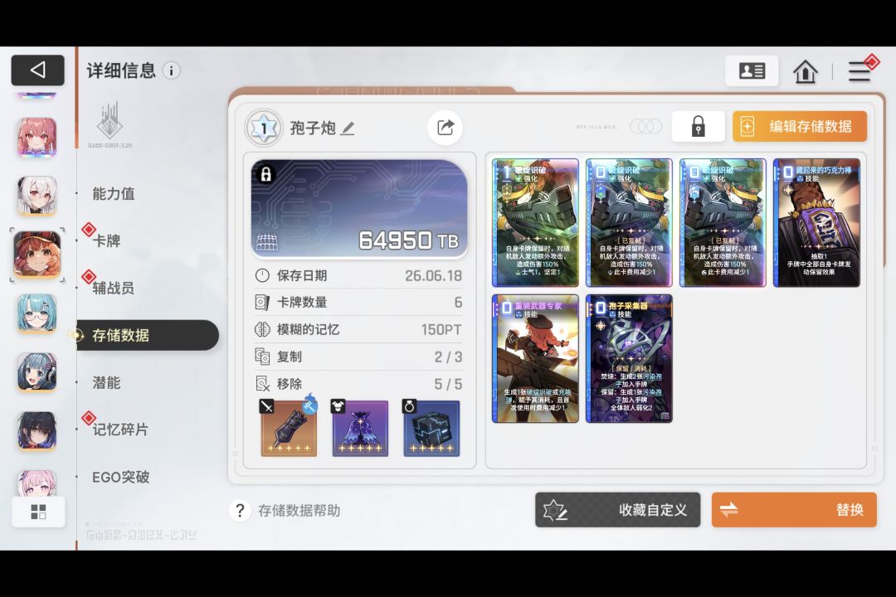Click 模糊的记忆 150PT row
The width and height of the screenshot is (896, 597).
[x=358, y=330]
